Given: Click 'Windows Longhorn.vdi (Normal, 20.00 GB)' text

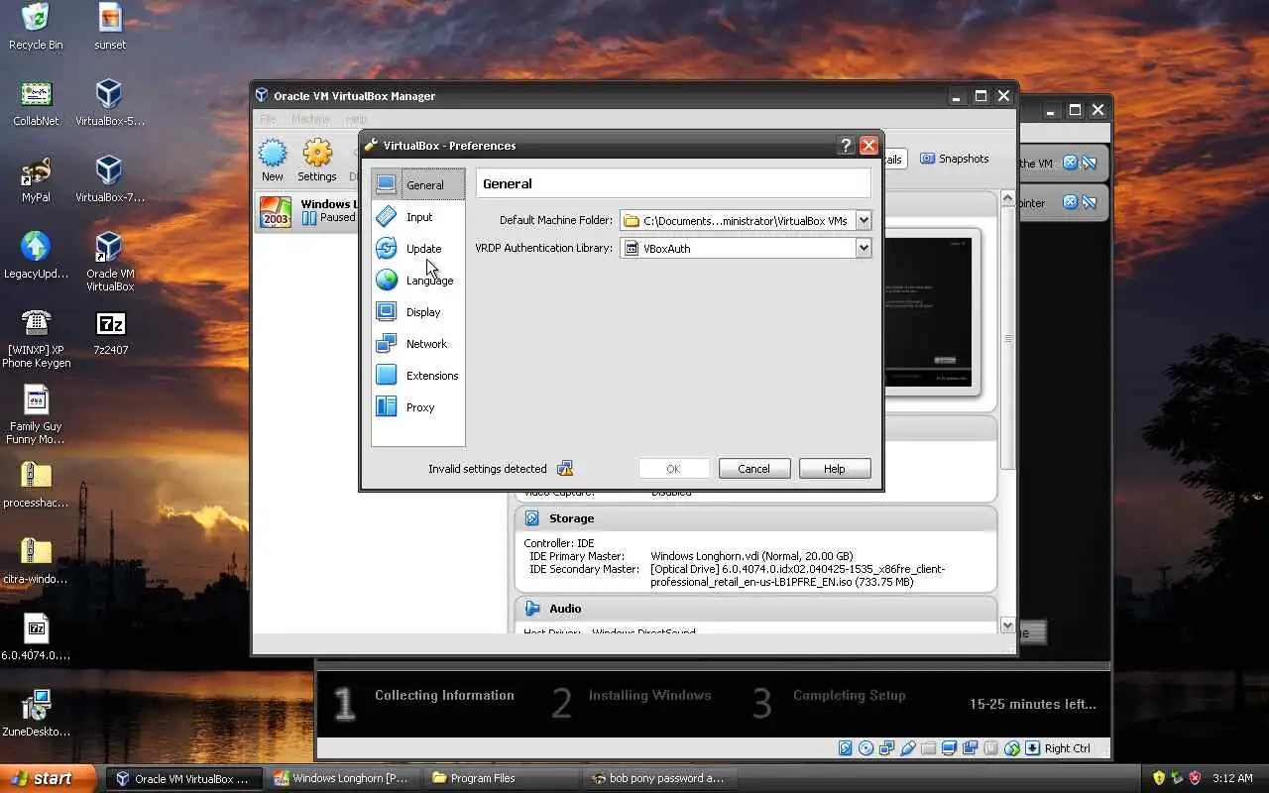Looking at the screenshot, I should tap(751, 556).
